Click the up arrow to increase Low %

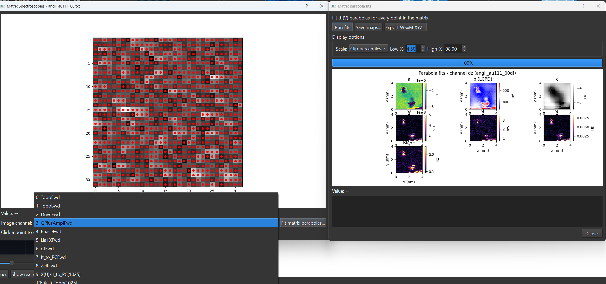pyautogui.click(x=423, y=47)
